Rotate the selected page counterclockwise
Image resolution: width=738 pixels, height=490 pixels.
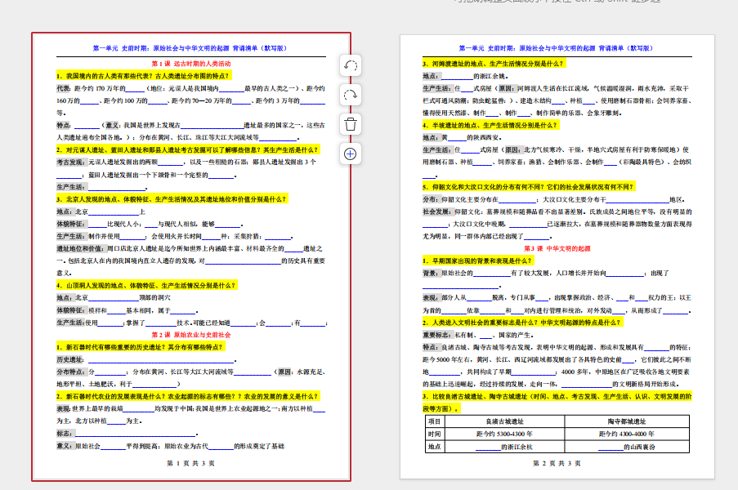click(x=350, y=66)
